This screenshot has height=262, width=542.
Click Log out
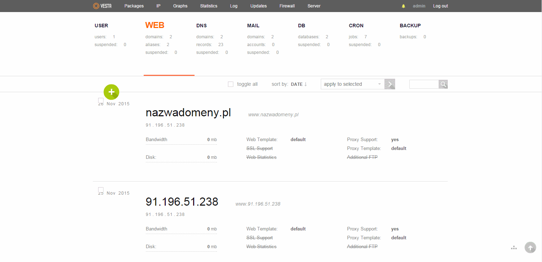click(441, 6)
